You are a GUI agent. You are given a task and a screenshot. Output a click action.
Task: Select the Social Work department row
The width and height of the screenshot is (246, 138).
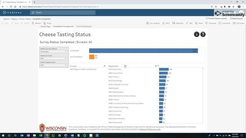tap(115, 73)
